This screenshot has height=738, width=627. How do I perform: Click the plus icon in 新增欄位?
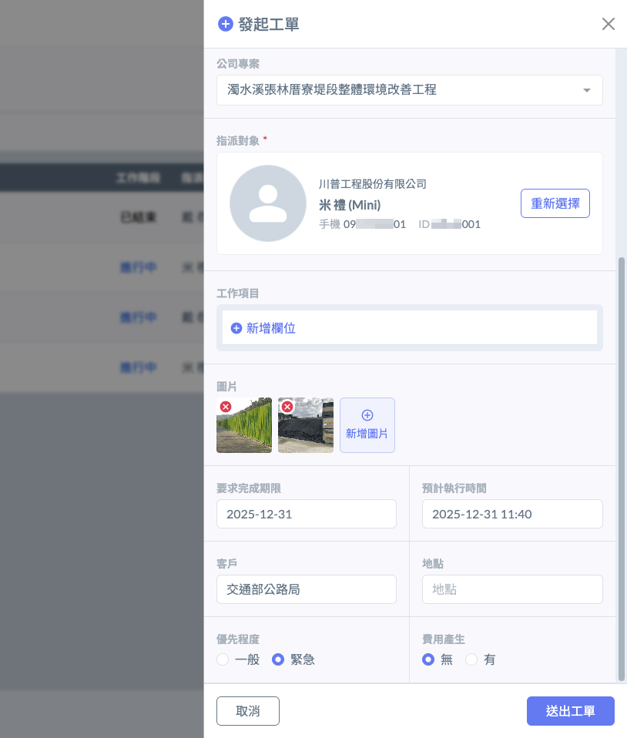pos(236,328)
